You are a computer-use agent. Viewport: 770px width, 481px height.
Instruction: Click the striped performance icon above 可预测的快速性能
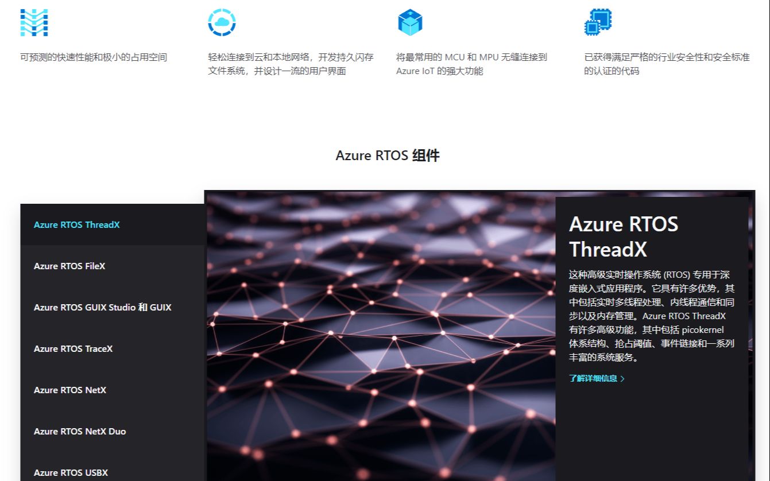34,22
